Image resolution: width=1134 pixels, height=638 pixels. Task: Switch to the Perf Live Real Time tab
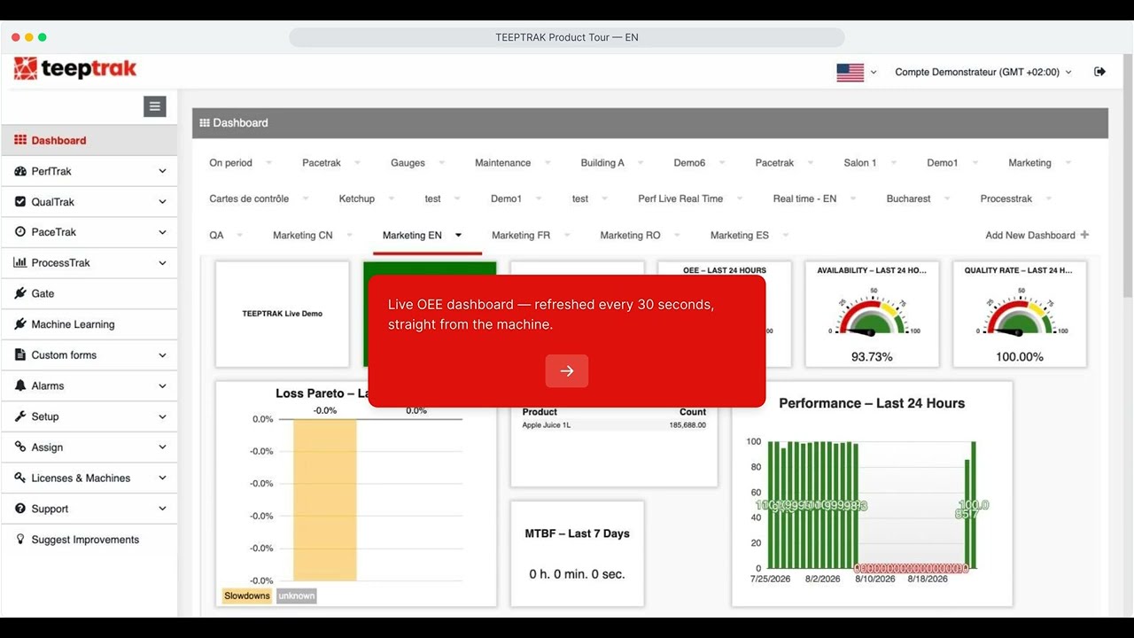pyautogui.click(x=680, y=198)
